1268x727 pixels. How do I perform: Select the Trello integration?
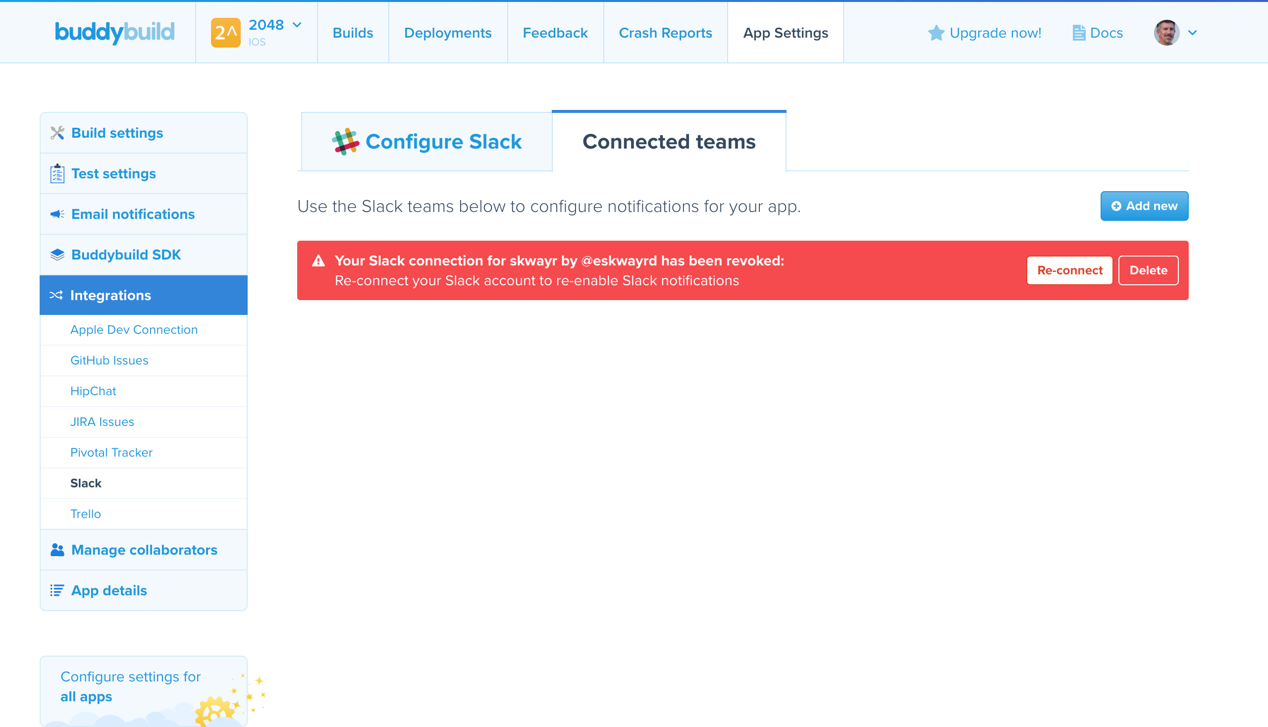85,513
